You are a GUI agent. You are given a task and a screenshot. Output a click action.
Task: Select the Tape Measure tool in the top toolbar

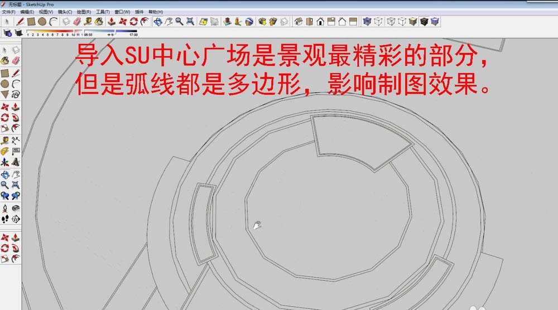pyautogui.click(x=88, y=22)
